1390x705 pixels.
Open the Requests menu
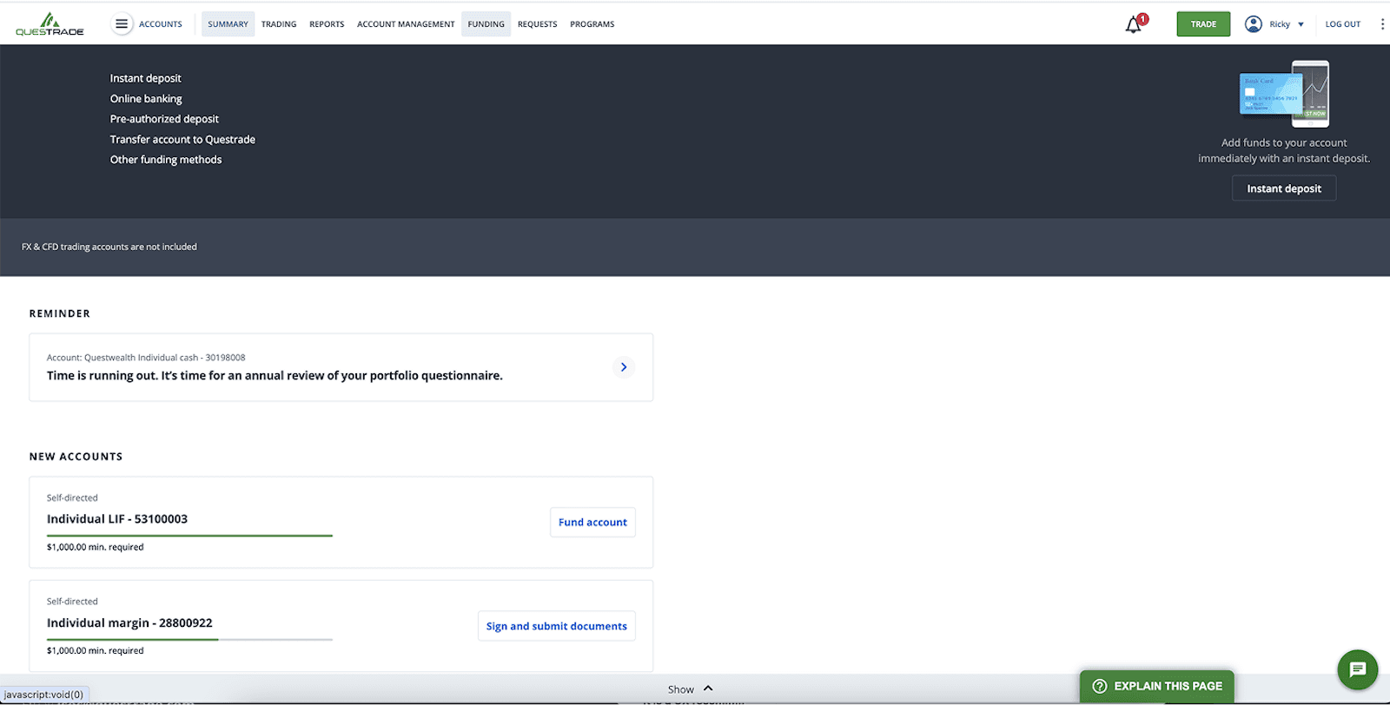click(538, 24)
